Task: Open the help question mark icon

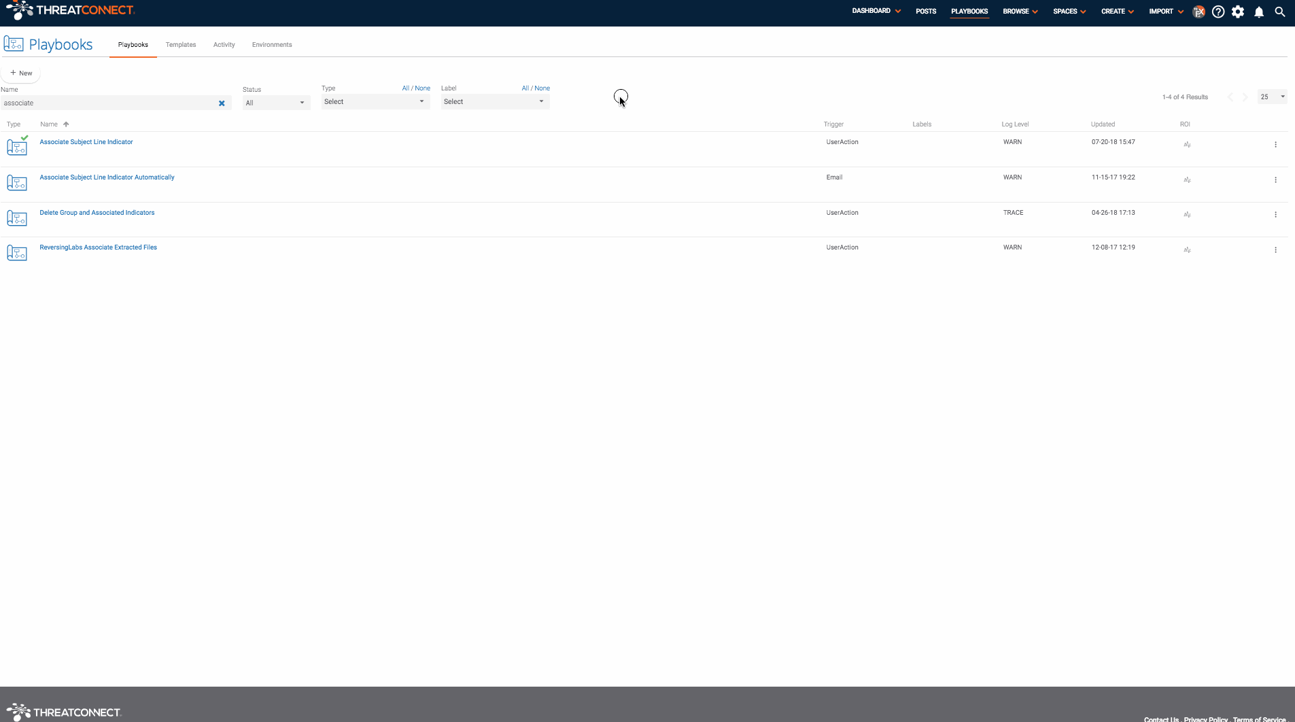Action: pyautogui.click(x=1218, y=12)
